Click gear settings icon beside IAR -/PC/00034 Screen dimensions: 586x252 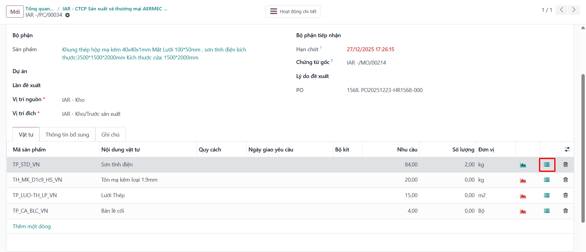[67, 15]
